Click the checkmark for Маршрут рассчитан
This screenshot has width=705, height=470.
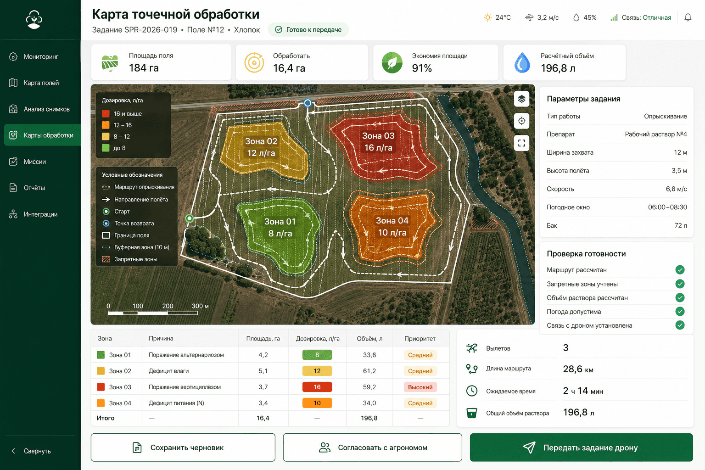pos(680,270)
